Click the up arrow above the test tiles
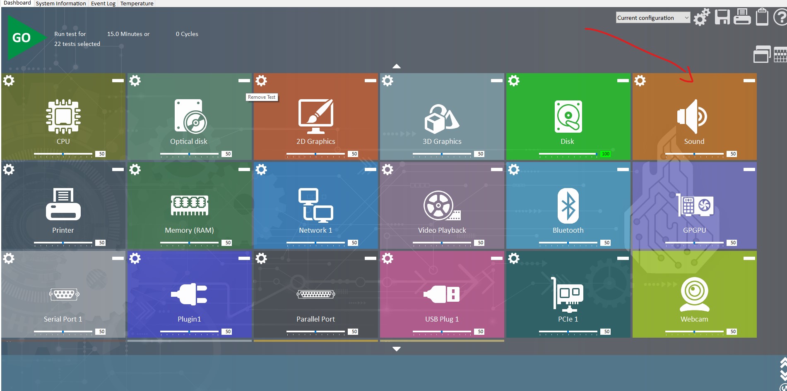 (x=397, y=66)
